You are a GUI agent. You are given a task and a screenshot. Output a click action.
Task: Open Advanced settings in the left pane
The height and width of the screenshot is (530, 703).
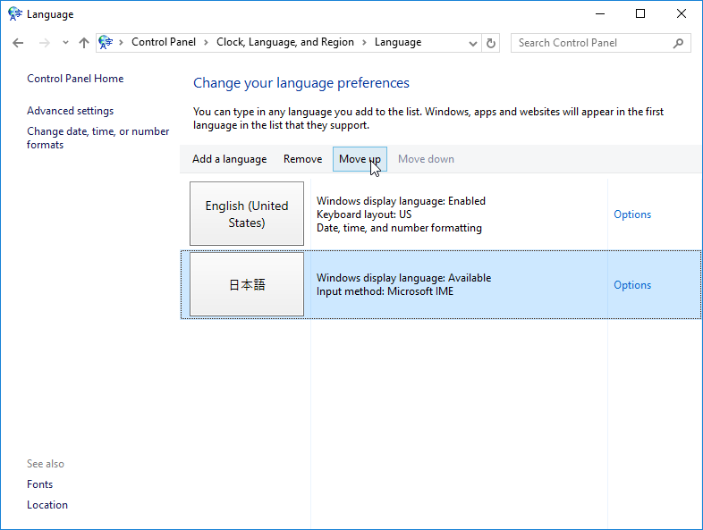(70, 111)
